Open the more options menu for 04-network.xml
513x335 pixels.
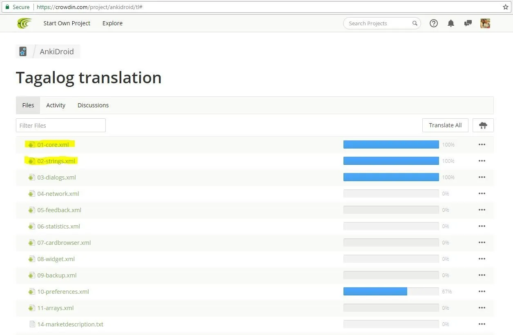click(x=482, y=193)
